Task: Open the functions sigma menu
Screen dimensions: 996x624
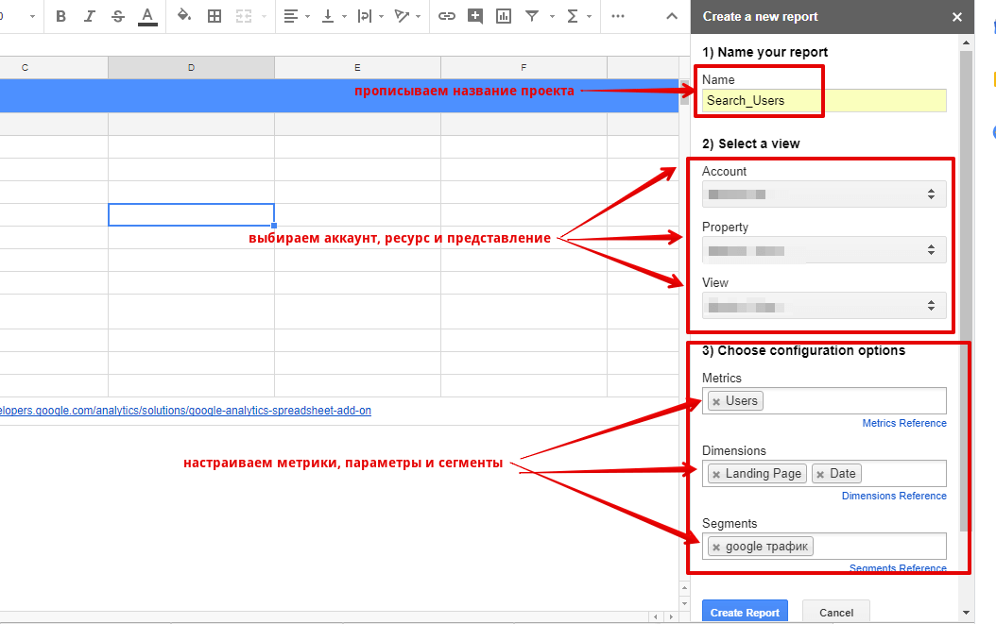Action: pyautogui.click(x=573, y=16)
